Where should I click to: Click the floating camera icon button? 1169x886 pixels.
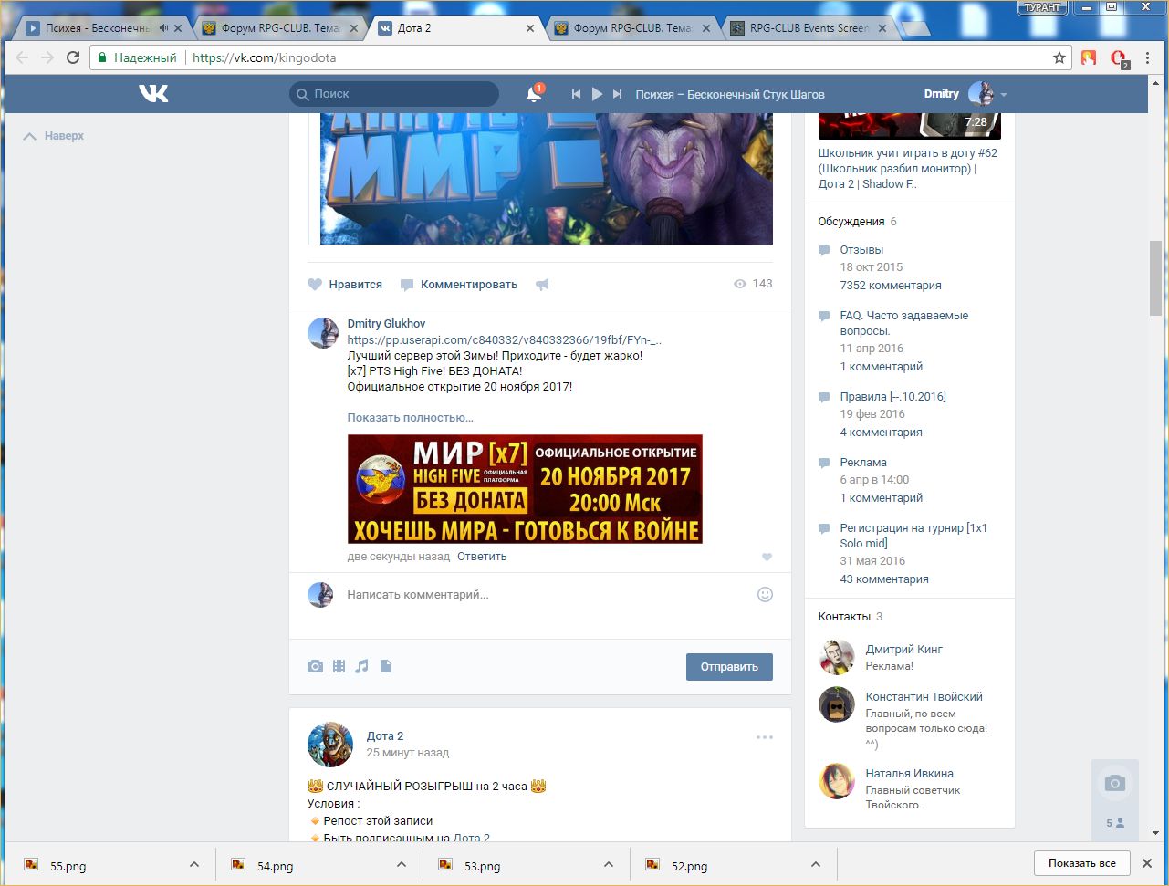(x=1114, y=783)
